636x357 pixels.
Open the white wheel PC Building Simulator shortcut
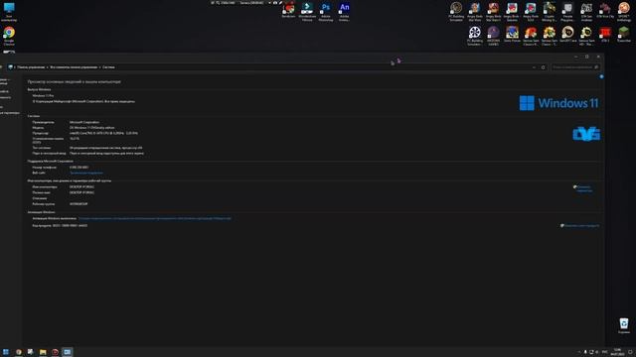pos(475,36)
